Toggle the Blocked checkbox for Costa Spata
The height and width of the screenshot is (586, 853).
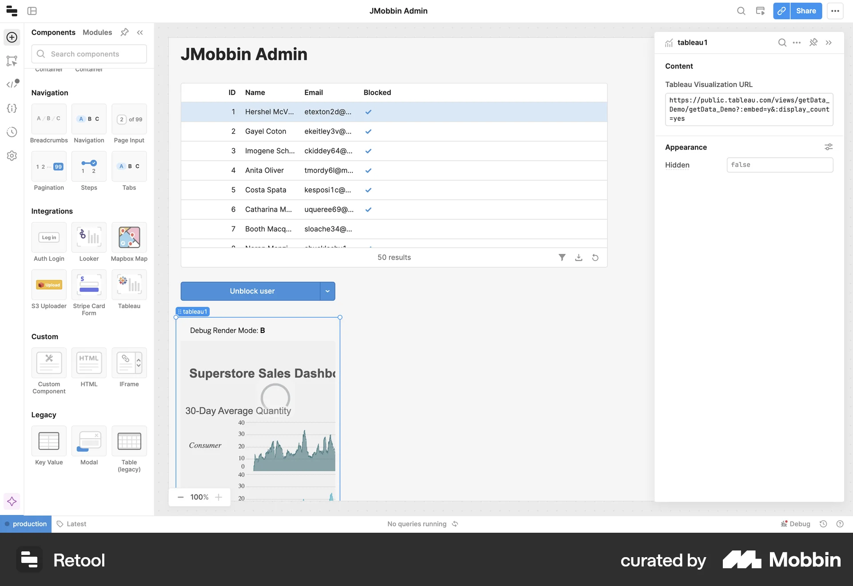pyautogui.click(x=368, y=190)
